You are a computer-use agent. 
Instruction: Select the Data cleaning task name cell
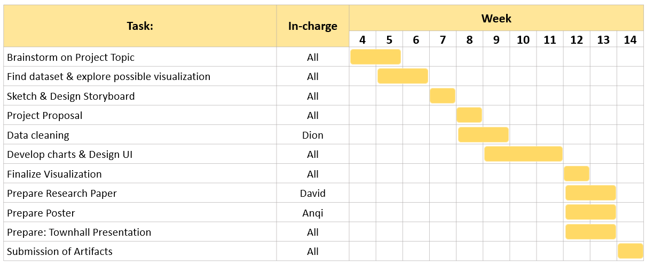coord(140,135)
